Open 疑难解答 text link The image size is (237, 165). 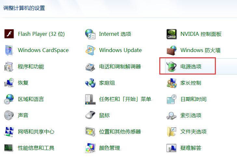[191, 148]
